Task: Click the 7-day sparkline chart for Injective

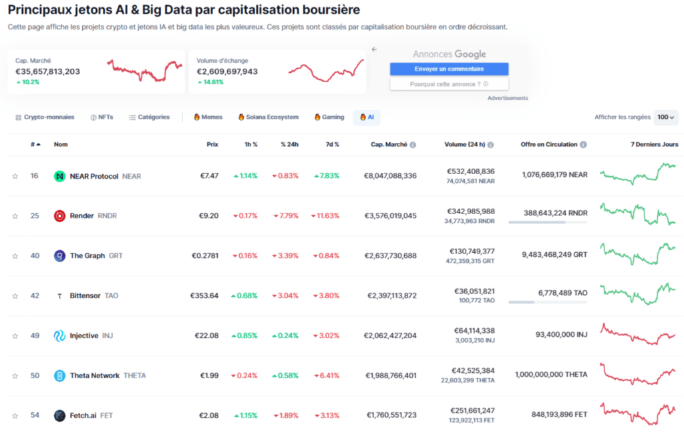Action: pyautogui.click(x=638, y=336)
